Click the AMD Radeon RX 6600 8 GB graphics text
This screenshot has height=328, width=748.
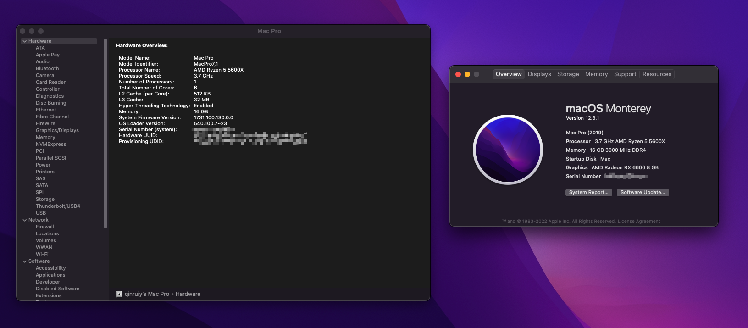tap(625, 168)
